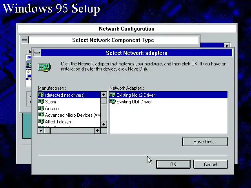Viewport: 251px width, 188px height.
Task: Click icon beside Advanced Micro Devices entry
Action: pyautogui.click(x=41, y=115)
